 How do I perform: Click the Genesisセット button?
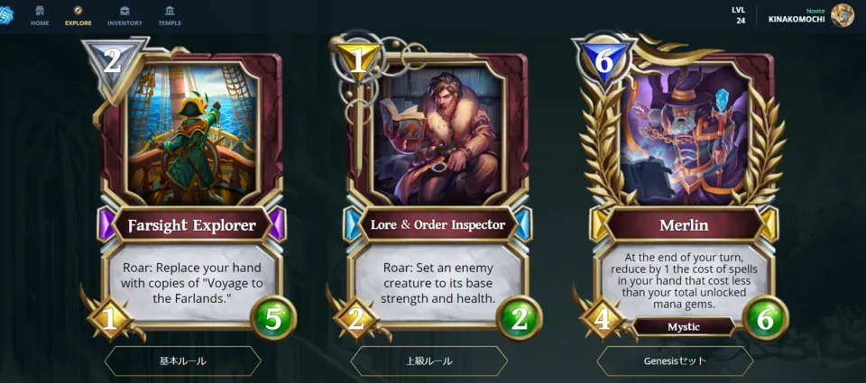tap(675, 361)
